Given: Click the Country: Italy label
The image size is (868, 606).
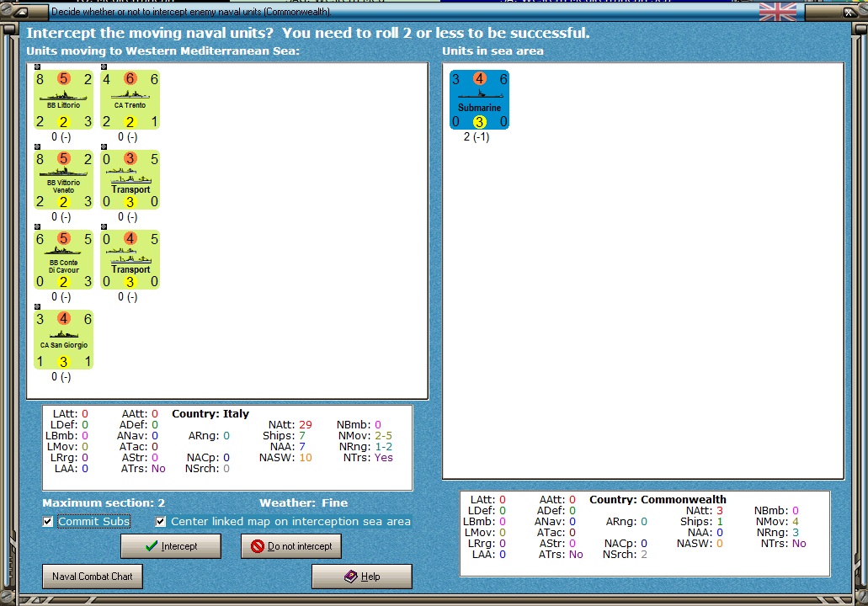Looking at the screenshot, I should 210,414.
